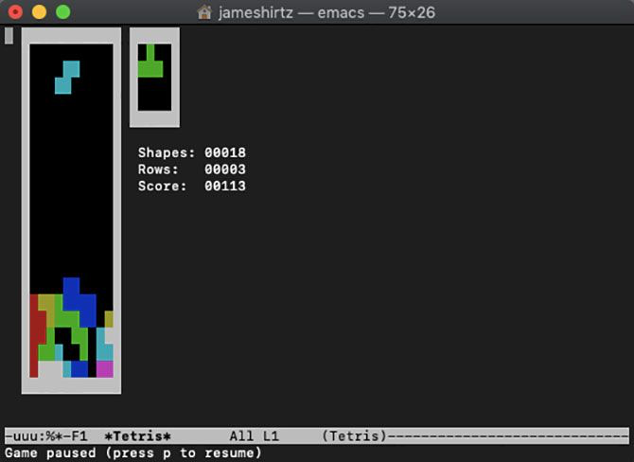This screenshot has height=462, width=634.
Task: Click the falling cyan S-shaped tetromino
Action: pos(67,77)
